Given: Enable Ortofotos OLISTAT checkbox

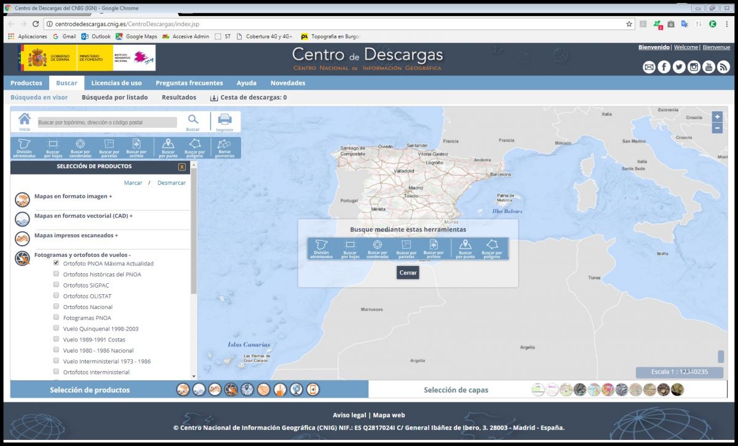Looking at the screenshot, I should coord(57,295).
